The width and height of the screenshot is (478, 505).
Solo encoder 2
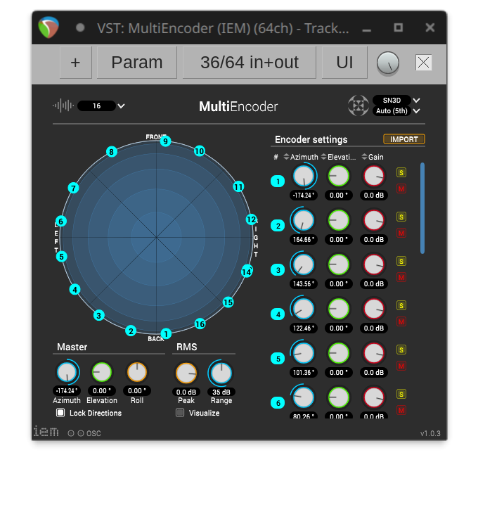(401, 217)
